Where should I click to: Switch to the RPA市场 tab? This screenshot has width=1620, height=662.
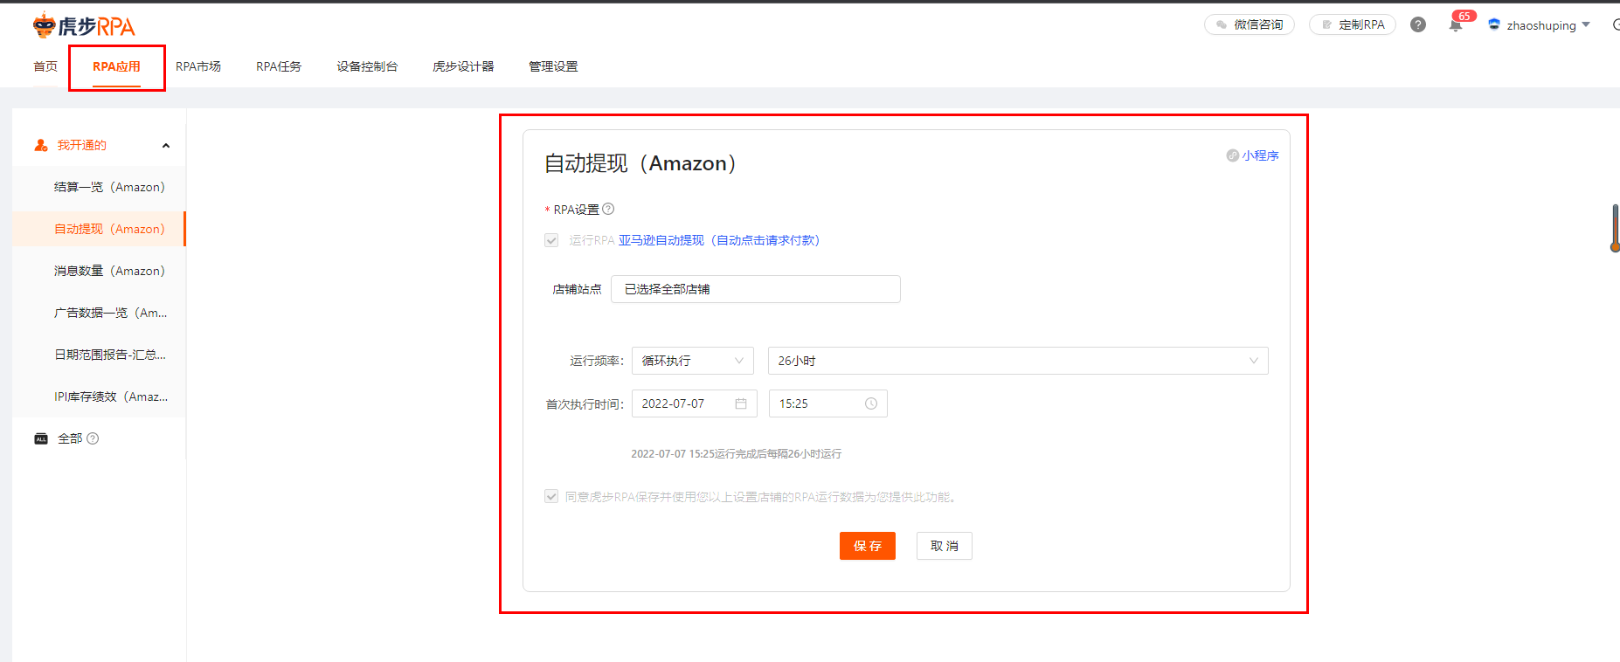198,66
